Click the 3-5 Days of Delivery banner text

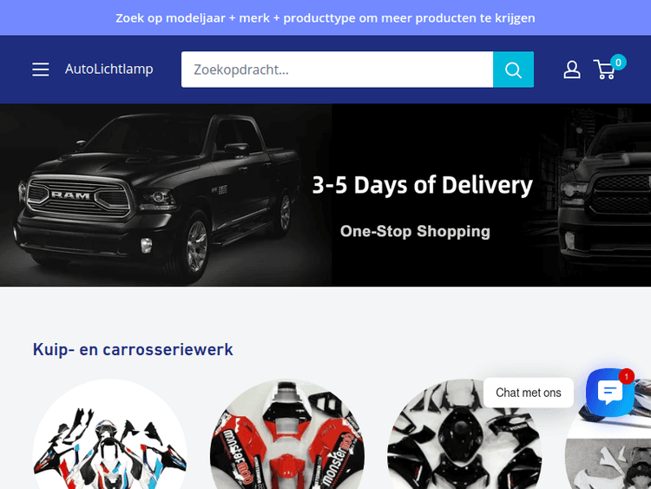point(422,185)
